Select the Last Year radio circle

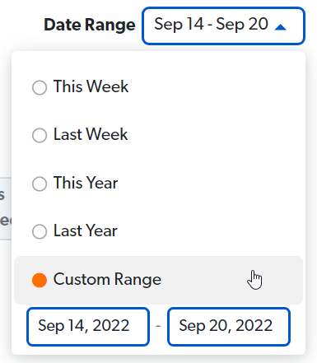[40, 231]
